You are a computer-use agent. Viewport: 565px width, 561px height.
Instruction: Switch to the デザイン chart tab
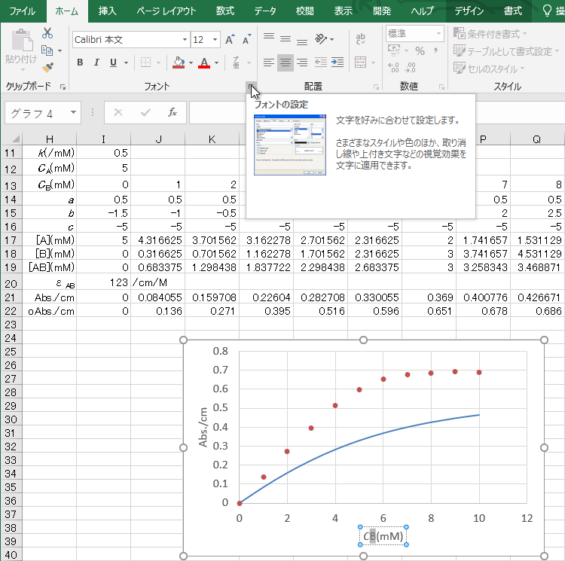469,11
